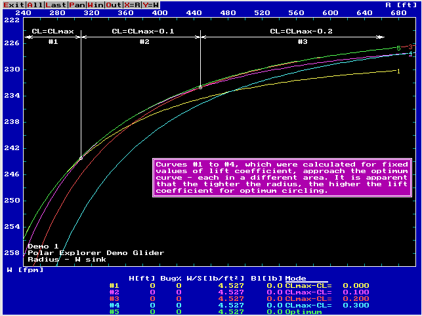Click the Last view menu item
This screenshot has height=316, width=422.
click(x=55, y=5)
